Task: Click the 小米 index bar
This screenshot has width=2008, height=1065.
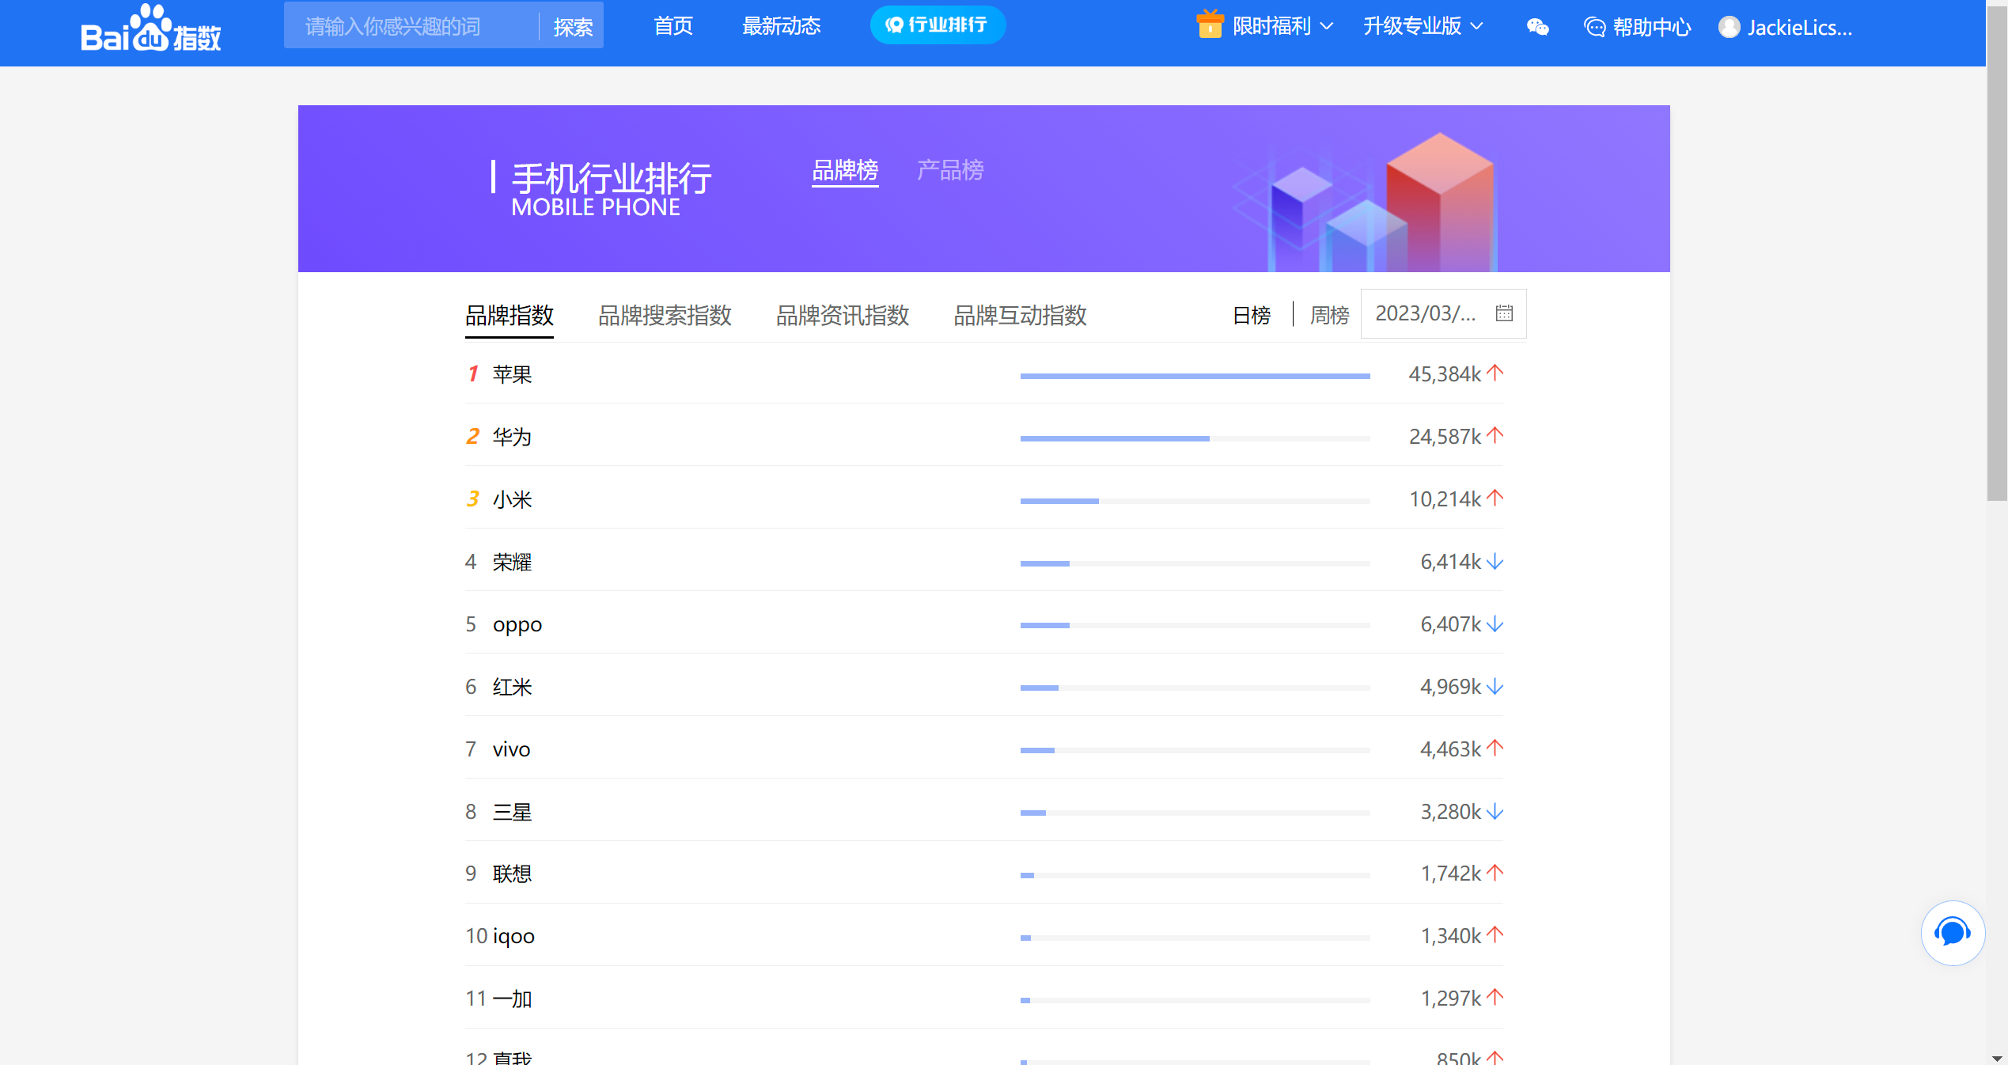Action: coord(1195,501)
